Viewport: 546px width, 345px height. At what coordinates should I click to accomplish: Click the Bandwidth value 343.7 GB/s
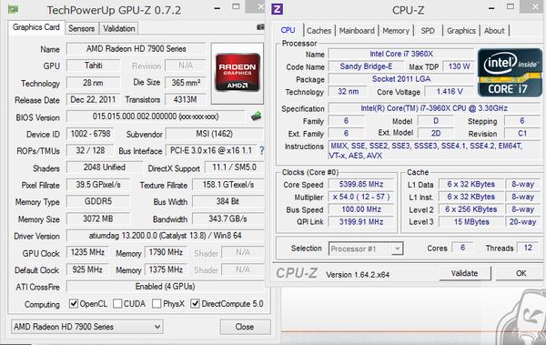click(227, 218)
